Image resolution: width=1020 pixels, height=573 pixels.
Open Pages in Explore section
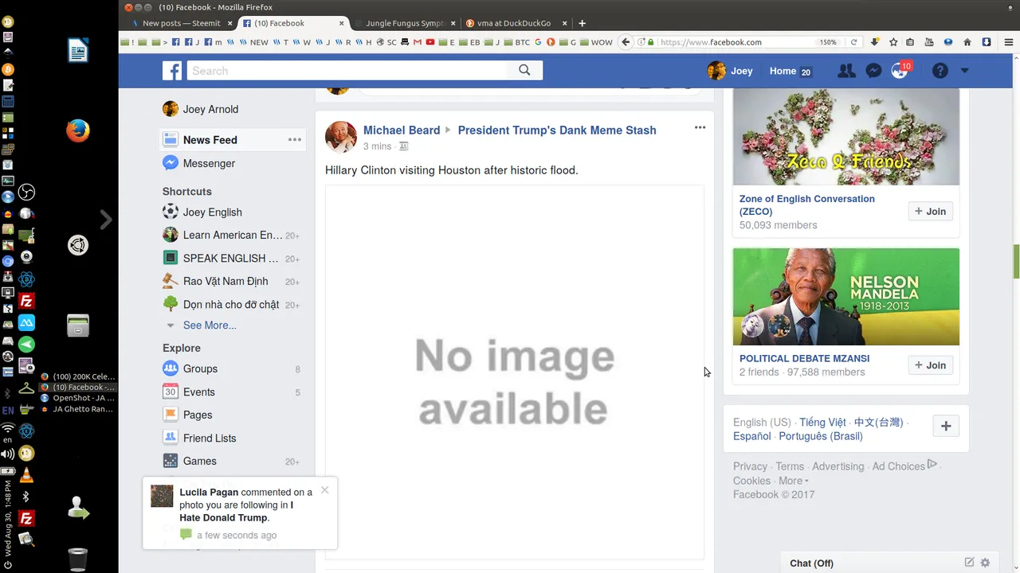tap(187, 415)
